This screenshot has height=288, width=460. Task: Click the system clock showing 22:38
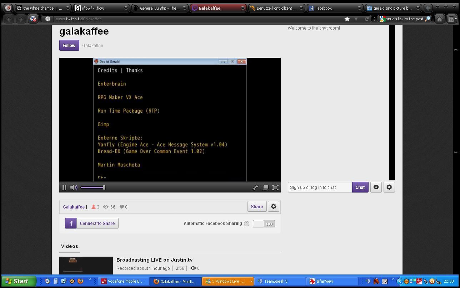(449, 281)
